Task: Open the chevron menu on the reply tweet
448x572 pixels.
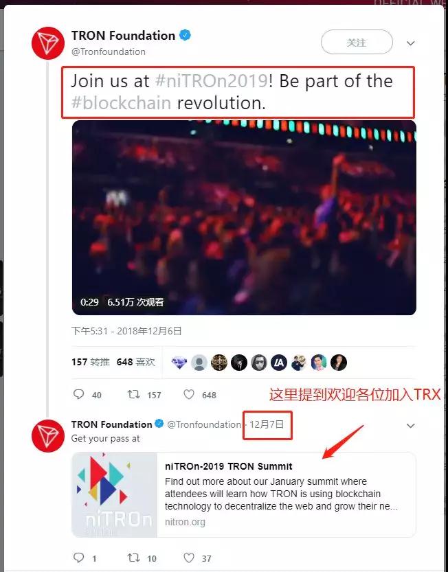Action: click(410, 425)
